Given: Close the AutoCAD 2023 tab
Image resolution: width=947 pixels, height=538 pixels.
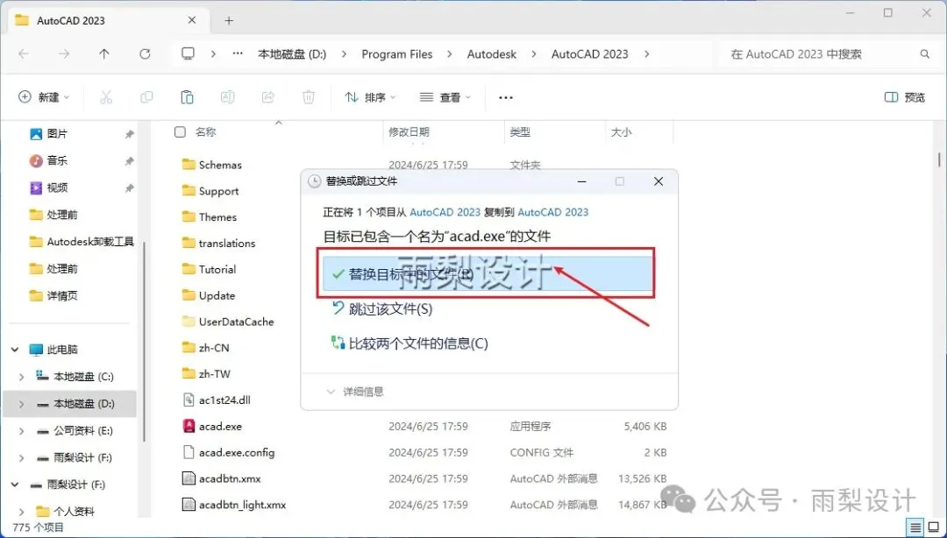Looking at the screenshot, I should (x=191, y=20).
